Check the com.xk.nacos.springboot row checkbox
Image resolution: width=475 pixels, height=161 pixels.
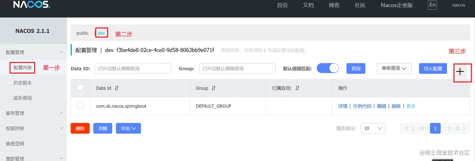(x=80, y=106)
